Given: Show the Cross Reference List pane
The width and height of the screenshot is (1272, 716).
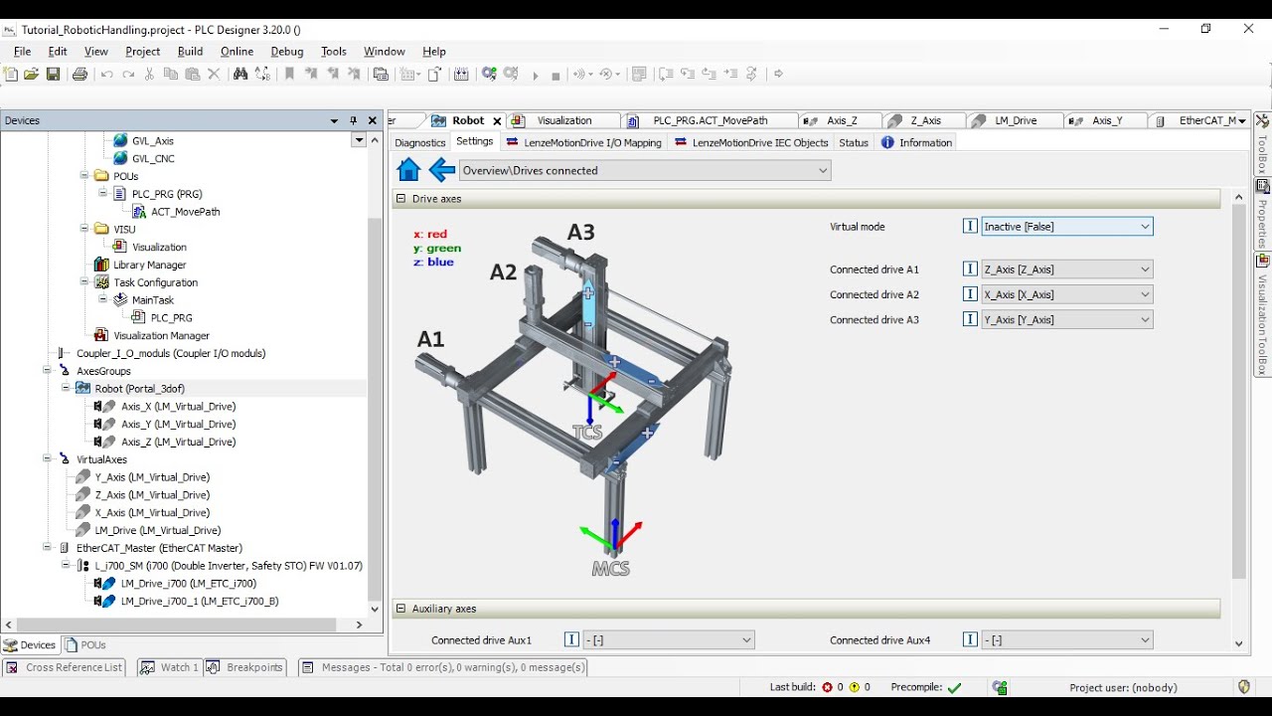Looking at the screenshot, I should click(x=65, y=667).
